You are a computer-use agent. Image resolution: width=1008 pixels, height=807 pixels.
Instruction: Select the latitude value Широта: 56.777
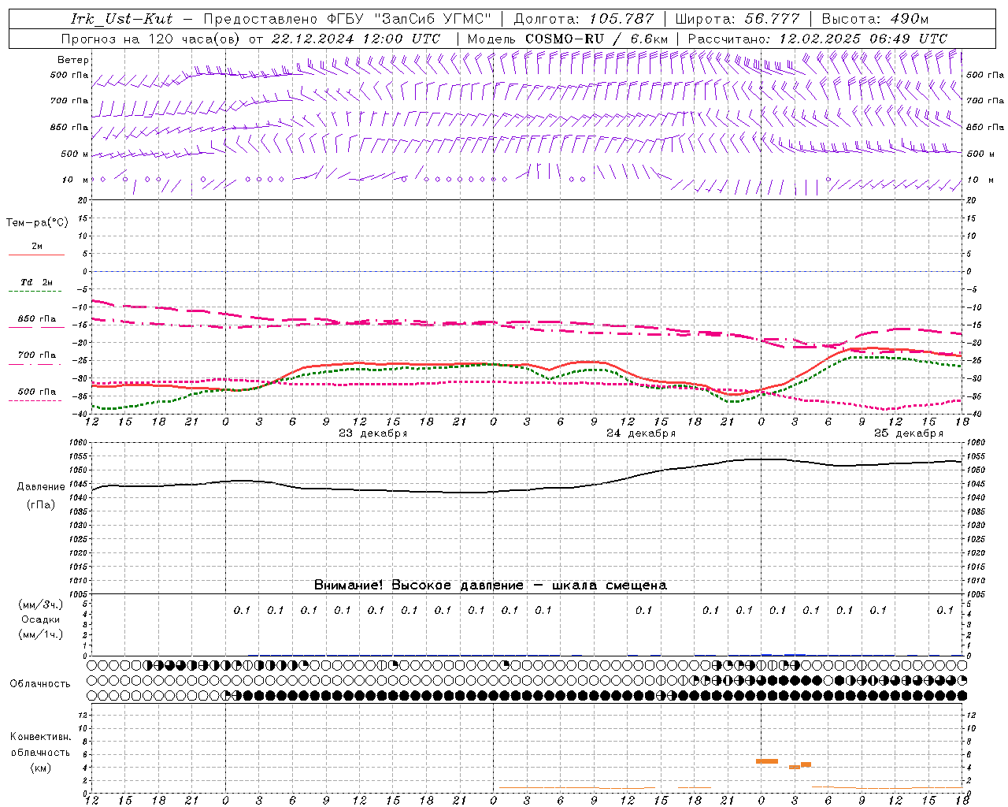(737, 19)
